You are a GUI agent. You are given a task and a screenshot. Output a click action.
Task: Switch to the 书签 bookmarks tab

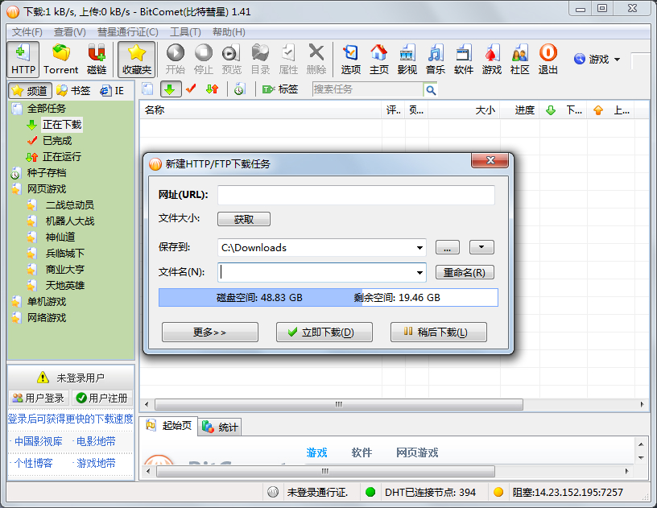pyautogui.click(x=74, y=90)
